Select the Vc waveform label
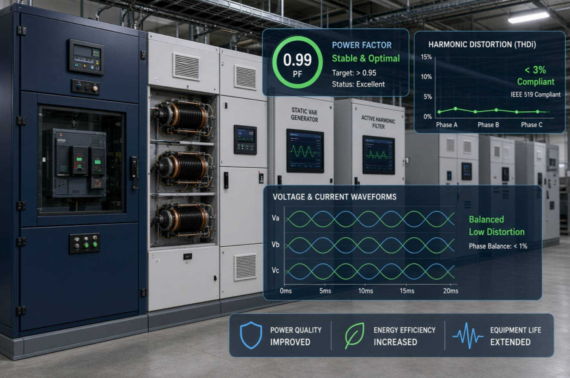This screenshot has height=378, width=570. pos(276,271)
